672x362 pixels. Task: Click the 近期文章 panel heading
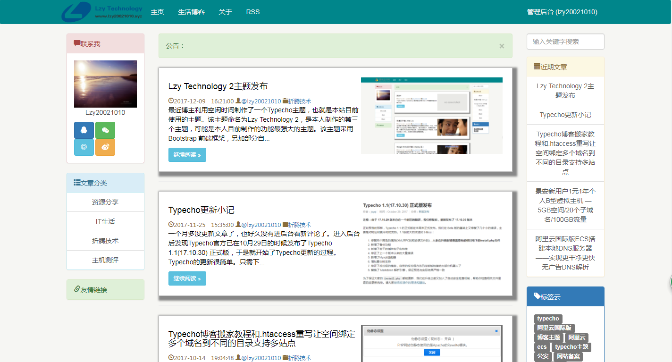565,67
